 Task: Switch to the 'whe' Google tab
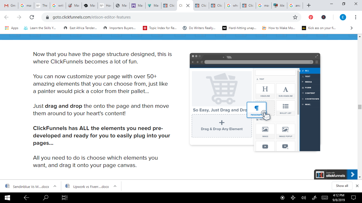[232, 6]
